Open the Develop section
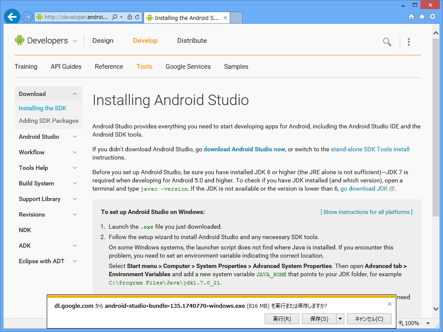443x332 pixels. tap(145, 41)
